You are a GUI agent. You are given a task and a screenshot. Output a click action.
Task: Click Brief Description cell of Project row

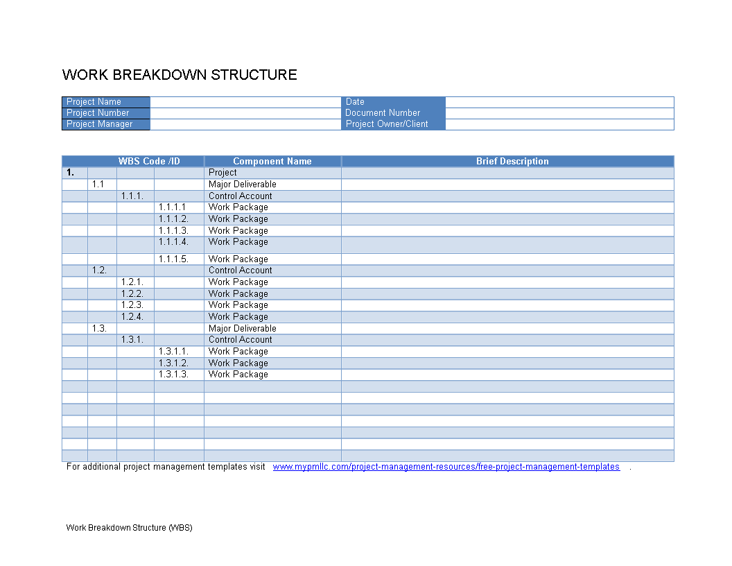(508, 173)
